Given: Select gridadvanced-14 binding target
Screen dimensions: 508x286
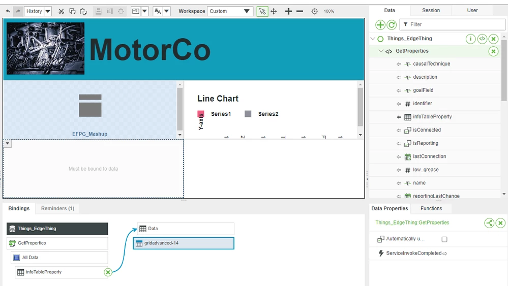Looking at the screenshot, I should [184, 243].
